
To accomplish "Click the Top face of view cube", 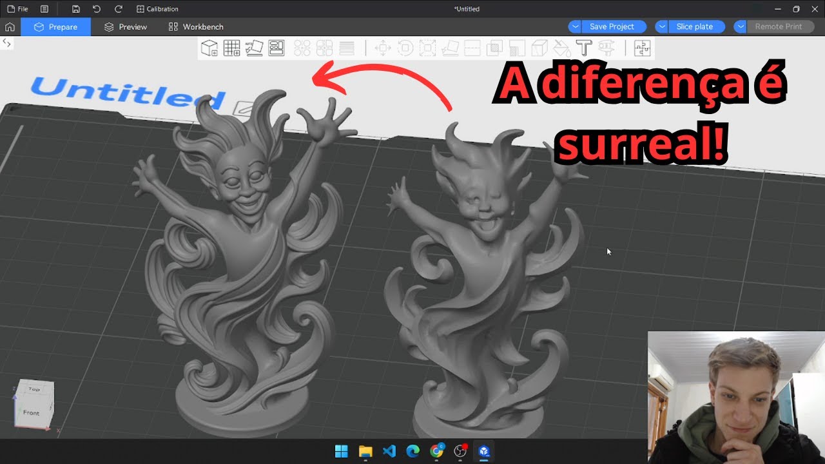I will click(35, 389).
